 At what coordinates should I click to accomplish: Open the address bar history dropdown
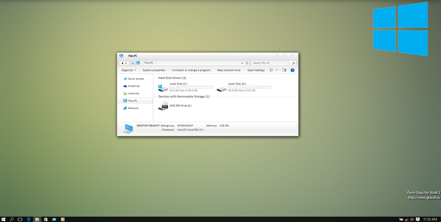(x=242, y=63)
